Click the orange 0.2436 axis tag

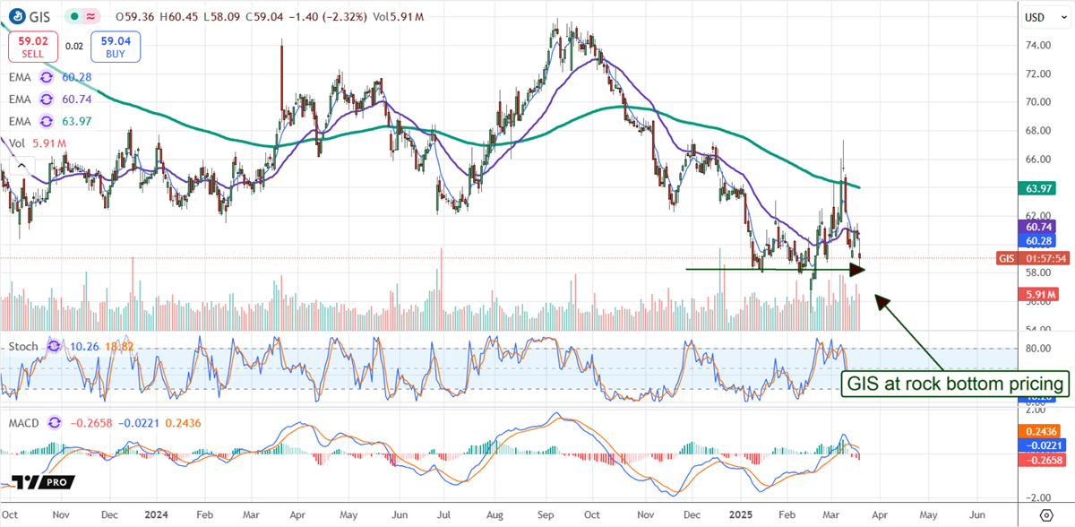pos(1039,430)
